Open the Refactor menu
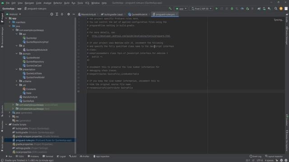This screenshot has width=289, height=162. point(58,3)
